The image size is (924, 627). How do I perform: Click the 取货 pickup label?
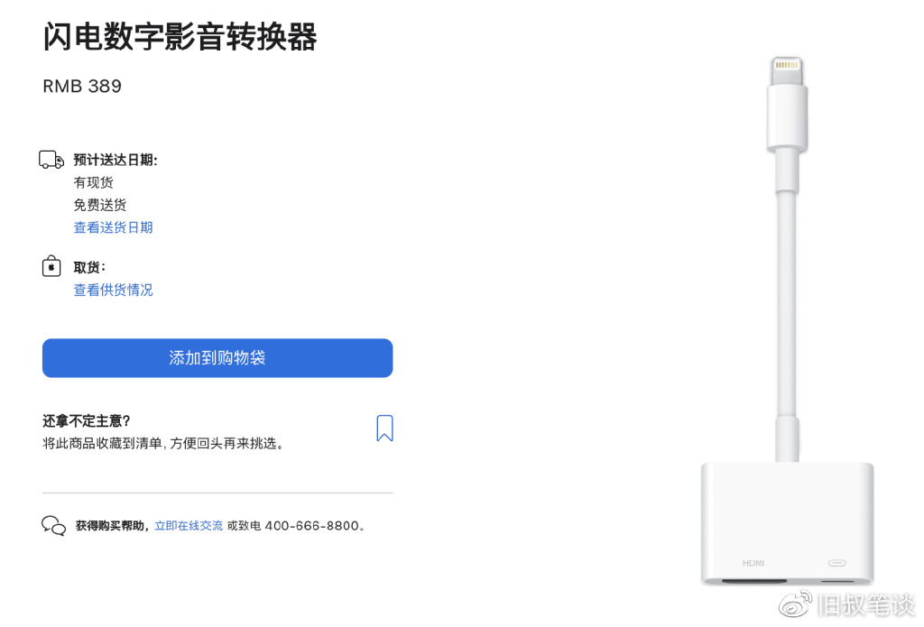tap(89, 268)
